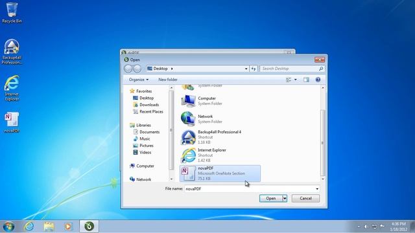
Task: Click the Back navigation button in Open dialog
Action: tap(128, 69)
